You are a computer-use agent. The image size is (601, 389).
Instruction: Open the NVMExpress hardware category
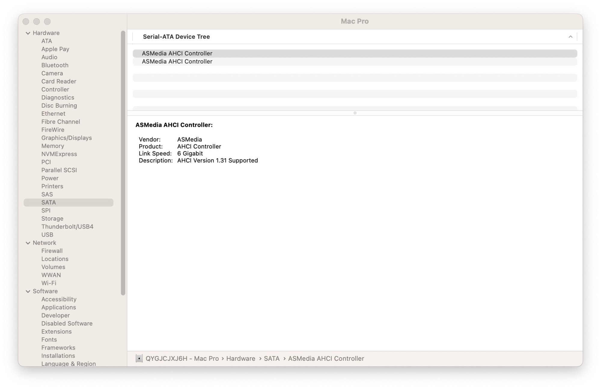click(59, 154)
